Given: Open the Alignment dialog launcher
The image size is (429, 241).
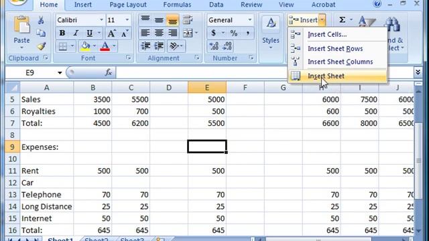Looking at the screenshot, I should coord(196,58).
